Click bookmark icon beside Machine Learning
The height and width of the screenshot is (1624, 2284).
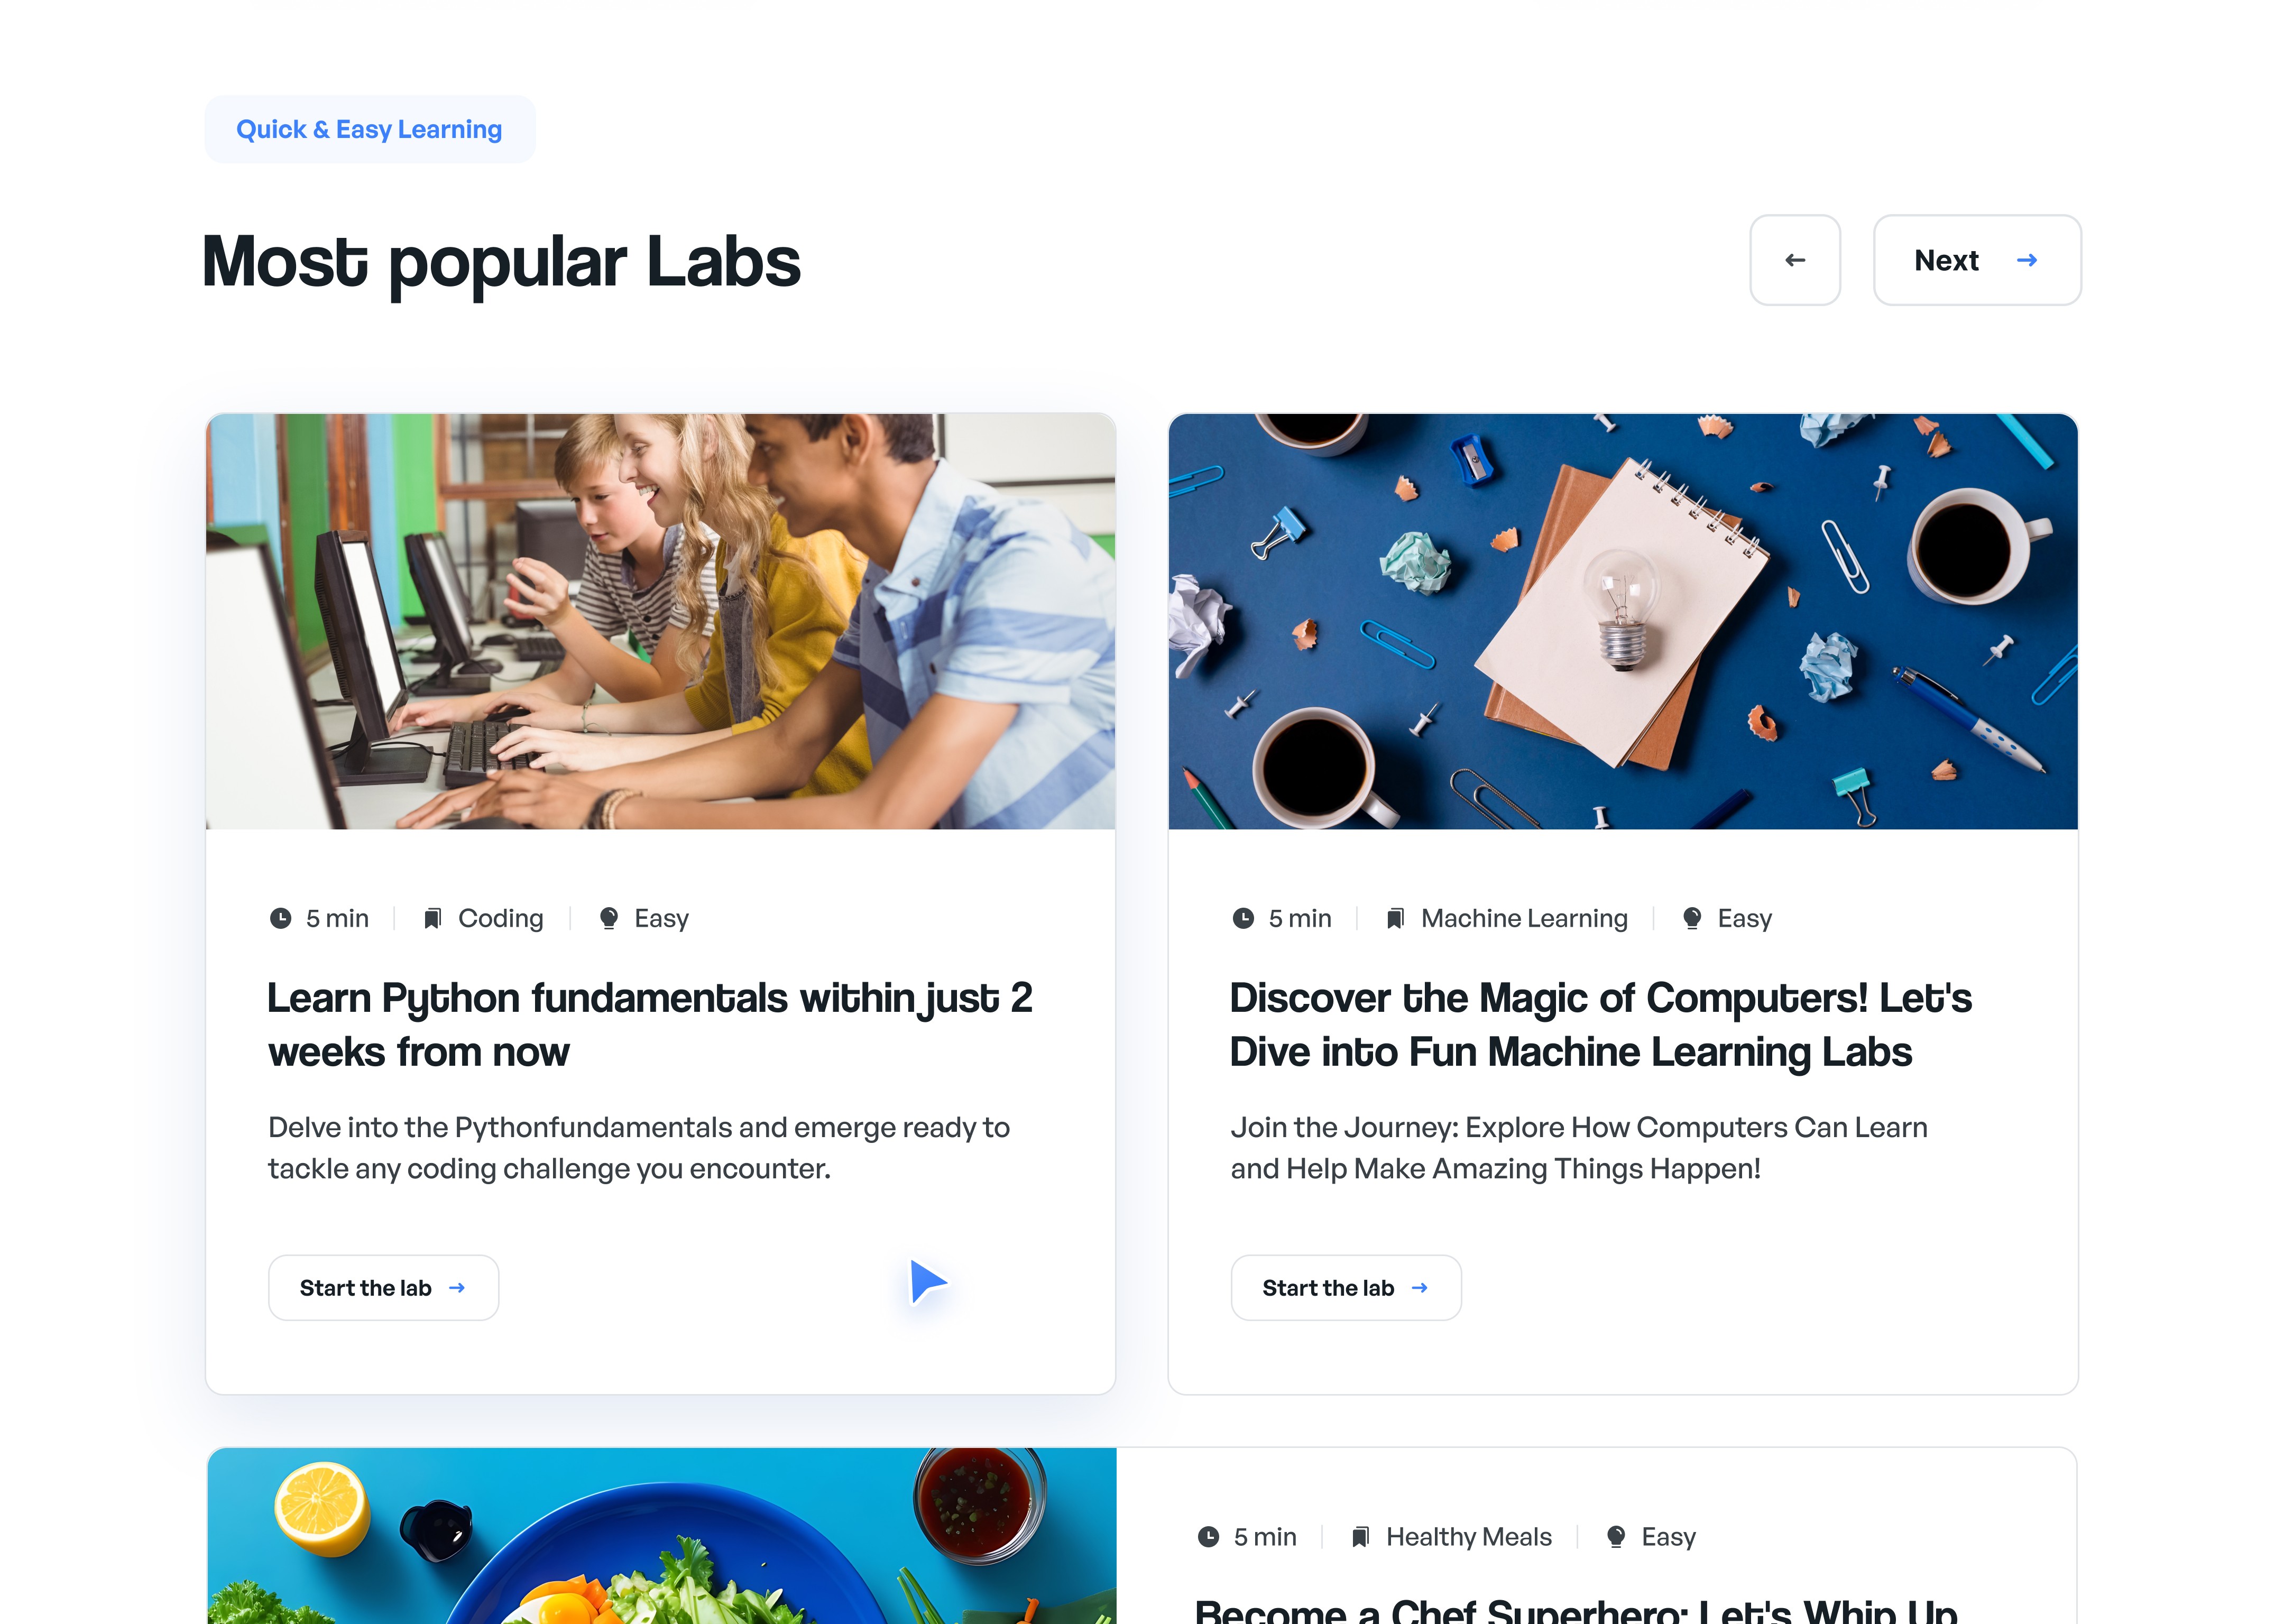[x=1395, y=918]
